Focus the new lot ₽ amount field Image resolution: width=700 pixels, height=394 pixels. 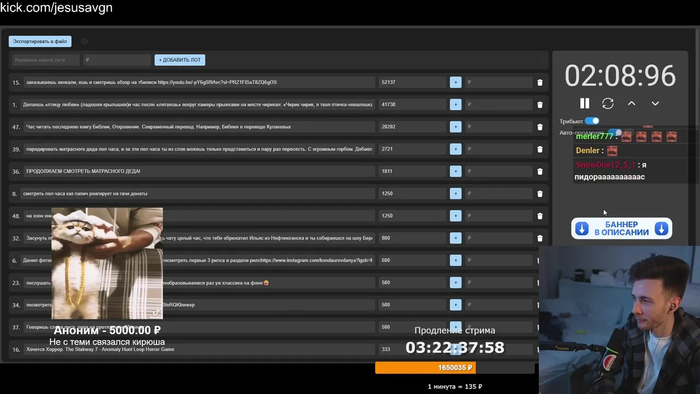click(x=117, y=60)
